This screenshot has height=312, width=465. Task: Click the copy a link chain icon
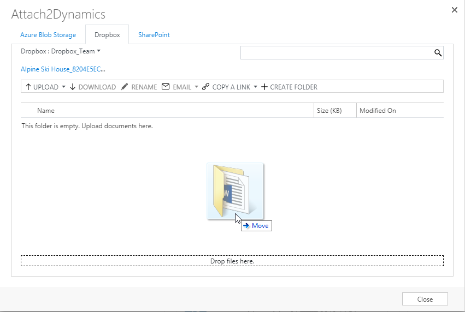[x=205, y=87]
